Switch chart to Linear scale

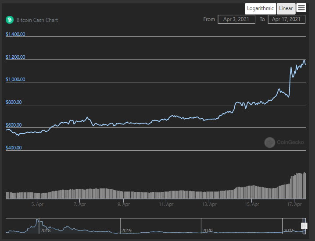(286, 8)
